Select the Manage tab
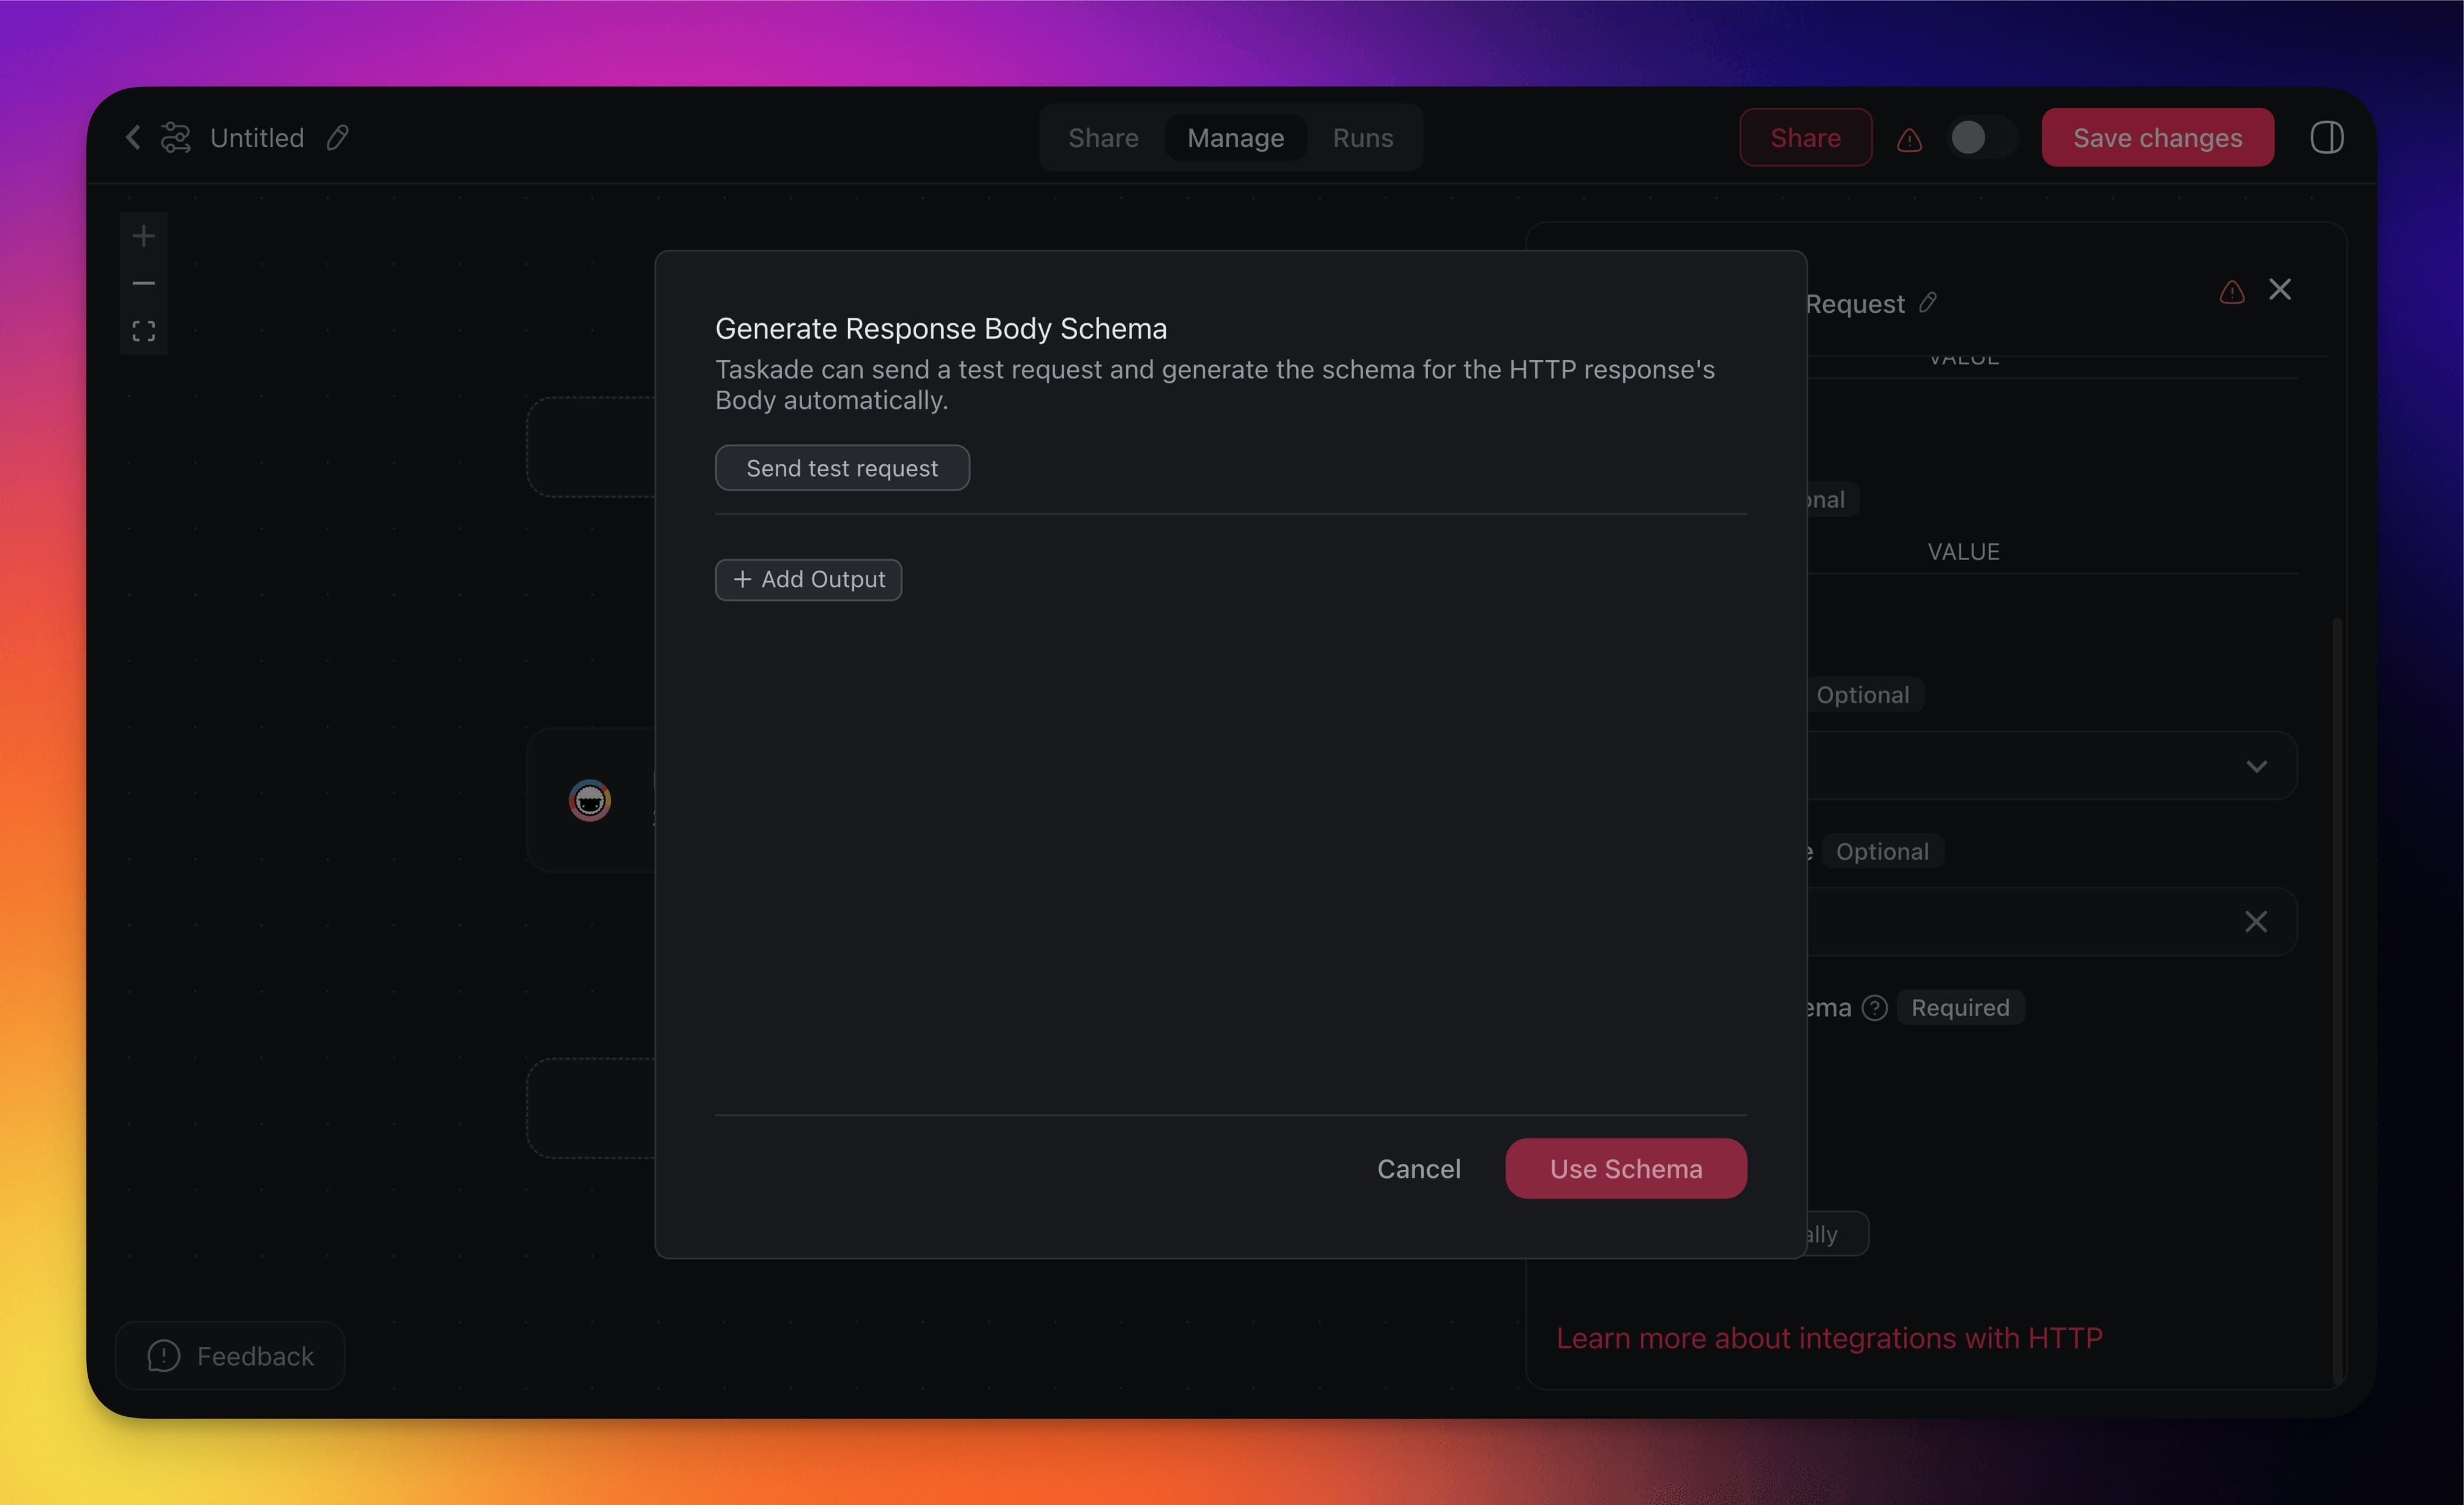2464x1505 pixels. coord(1235,138)
